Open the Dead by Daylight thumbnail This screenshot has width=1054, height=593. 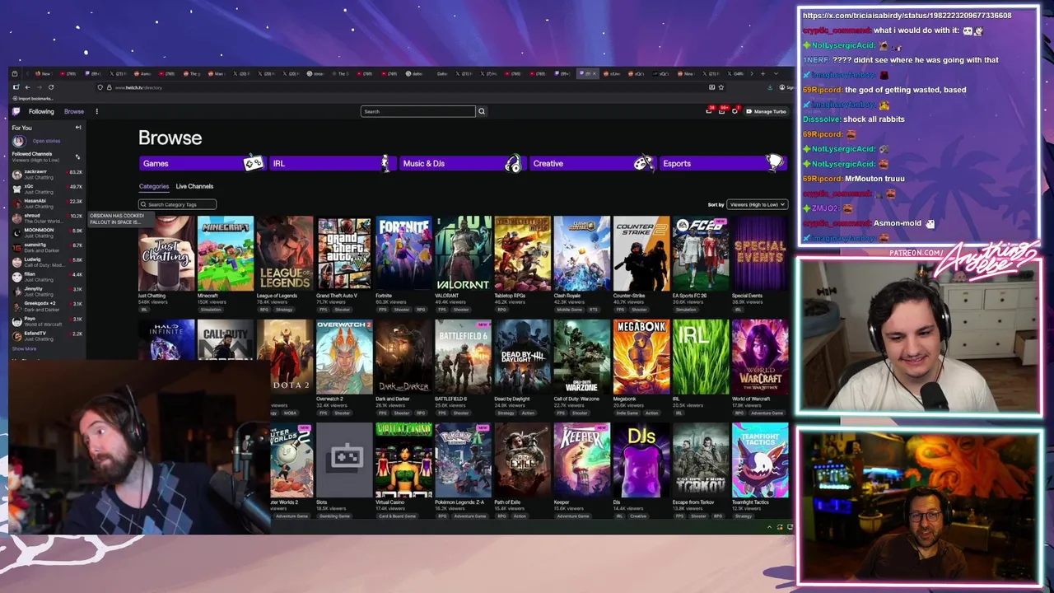522,357
